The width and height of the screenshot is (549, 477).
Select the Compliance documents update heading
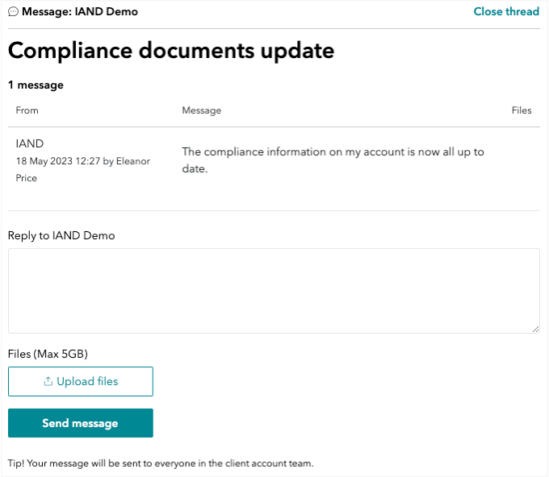click(171, 51)
